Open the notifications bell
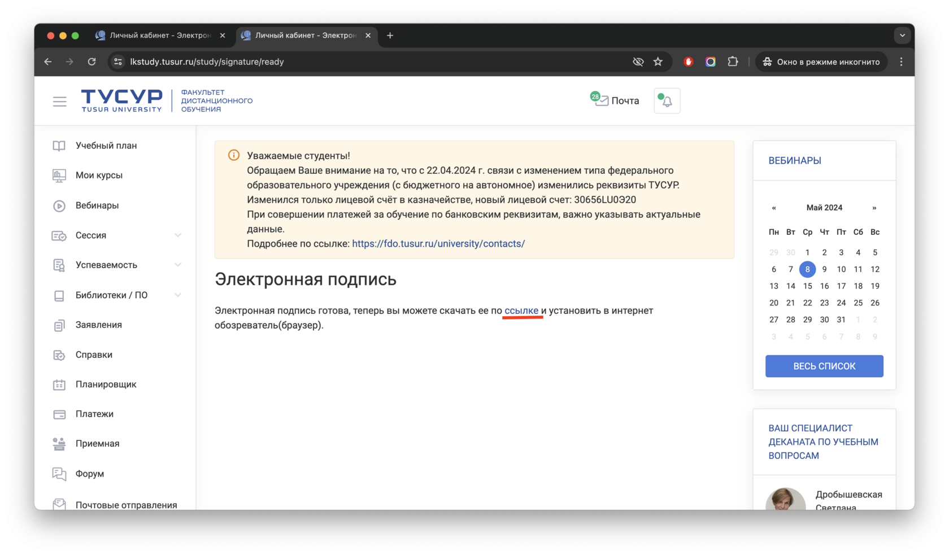 [x=667, y=101]
